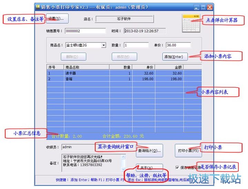Click the app icon in title bar
The width and height of the screenshot is (248, 189).
tap(38, 7)
